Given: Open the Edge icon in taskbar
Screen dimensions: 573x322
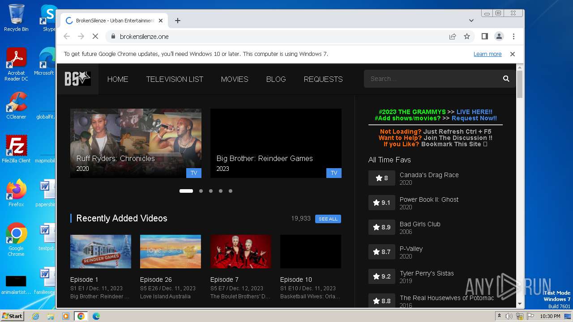Looking at the screenshot, I should coord(96,316).
